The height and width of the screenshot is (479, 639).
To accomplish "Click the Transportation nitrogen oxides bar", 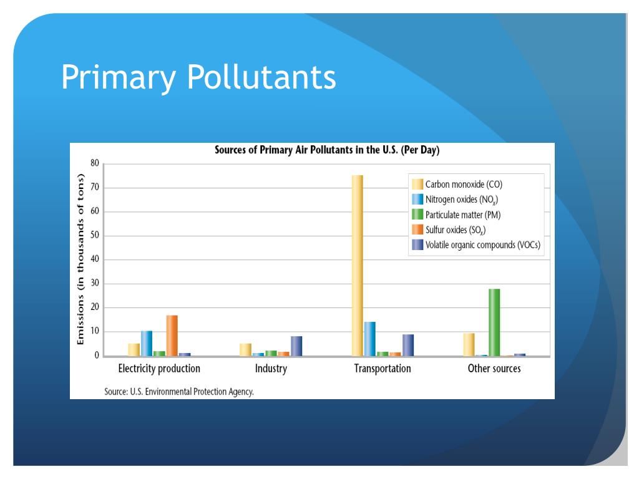I will [369, 339].
